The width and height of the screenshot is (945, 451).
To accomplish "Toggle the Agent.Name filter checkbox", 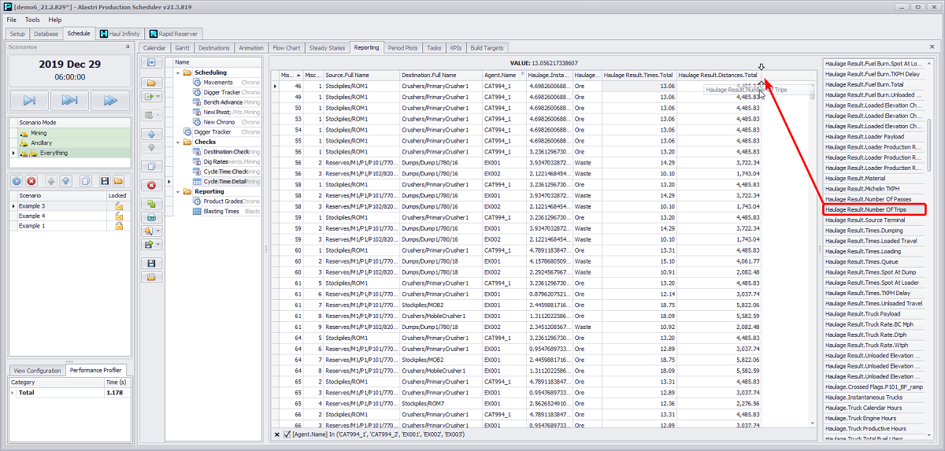I will coord(287,434).
